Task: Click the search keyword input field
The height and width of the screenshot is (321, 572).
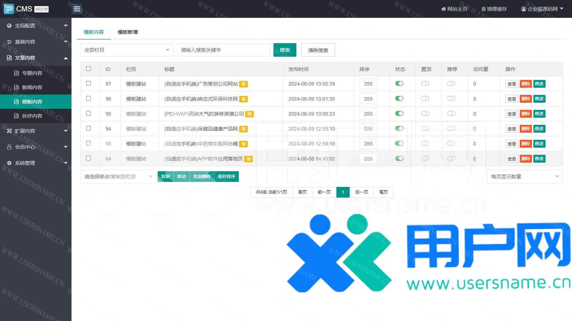Action: tap(223, 50)
